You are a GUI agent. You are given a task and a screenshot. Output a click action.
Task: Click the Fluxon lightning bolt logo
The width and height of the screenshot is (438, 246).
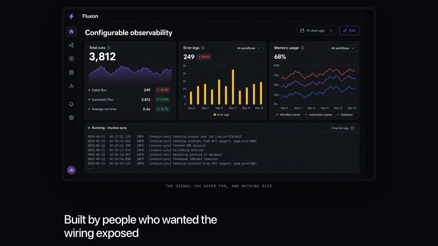click(71, 16)
